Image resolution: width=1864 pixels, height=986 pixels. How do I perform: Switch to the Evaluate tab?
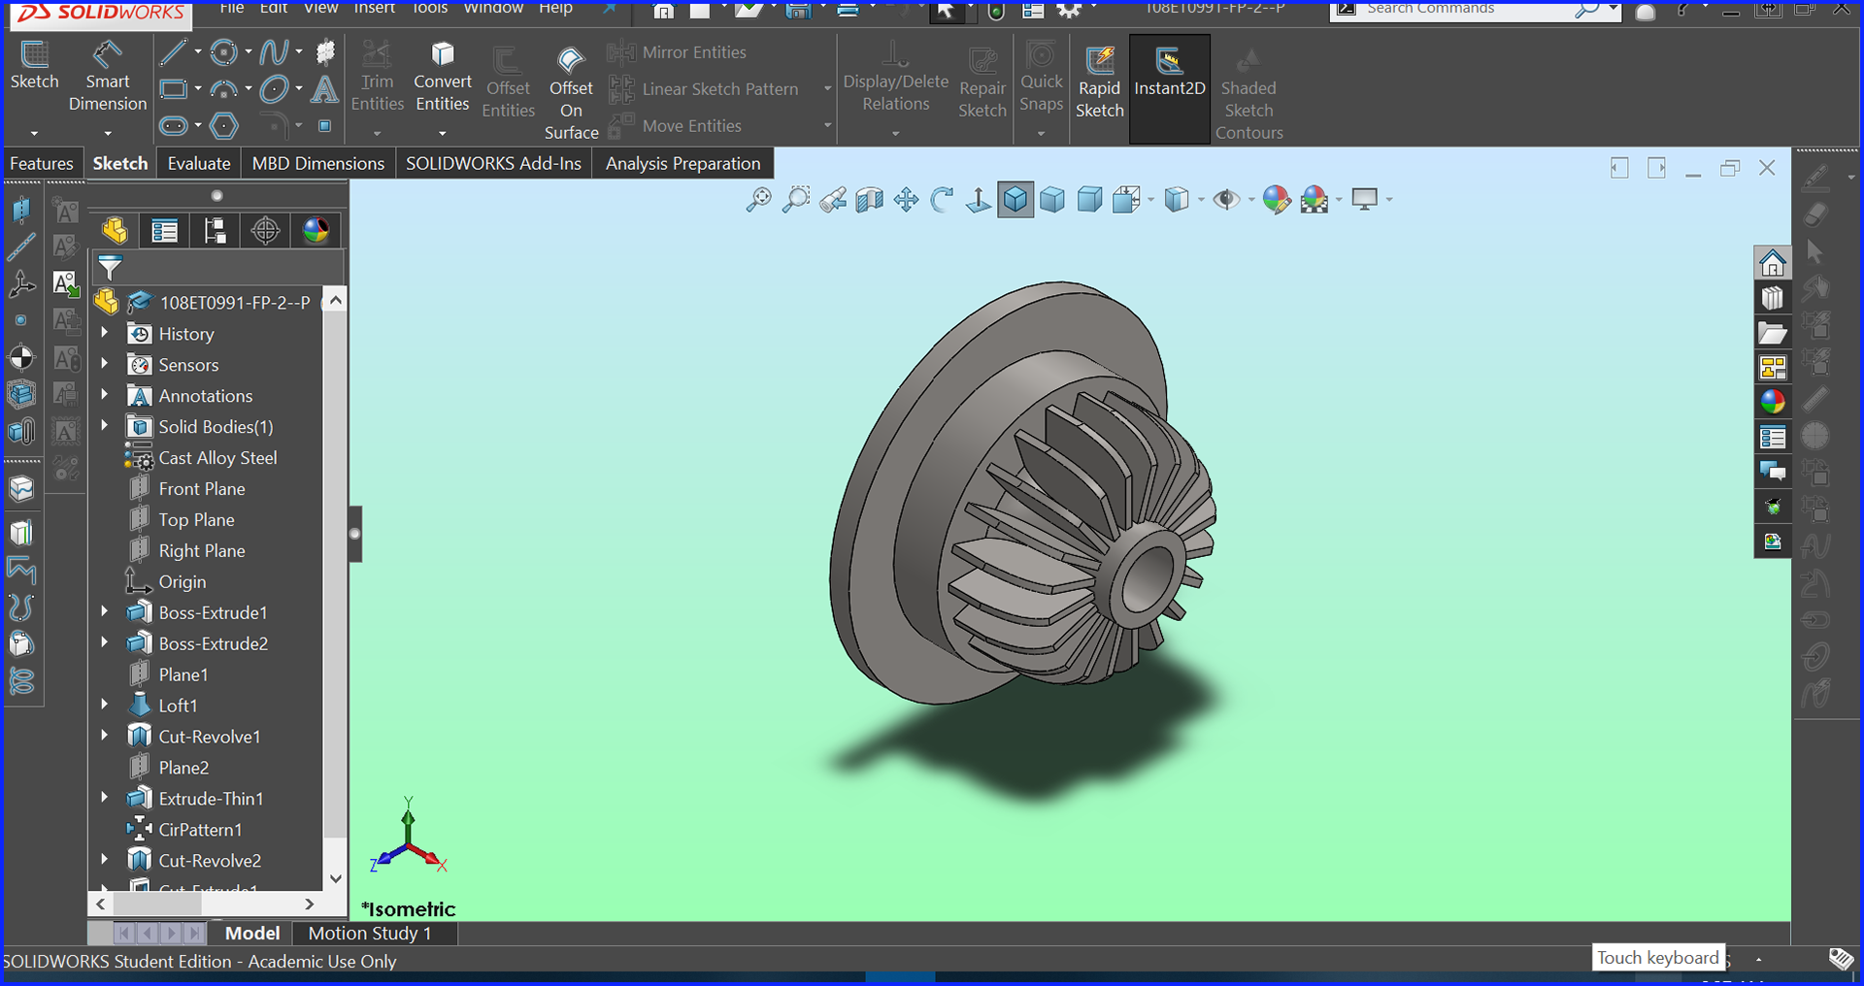click(199, 163)
